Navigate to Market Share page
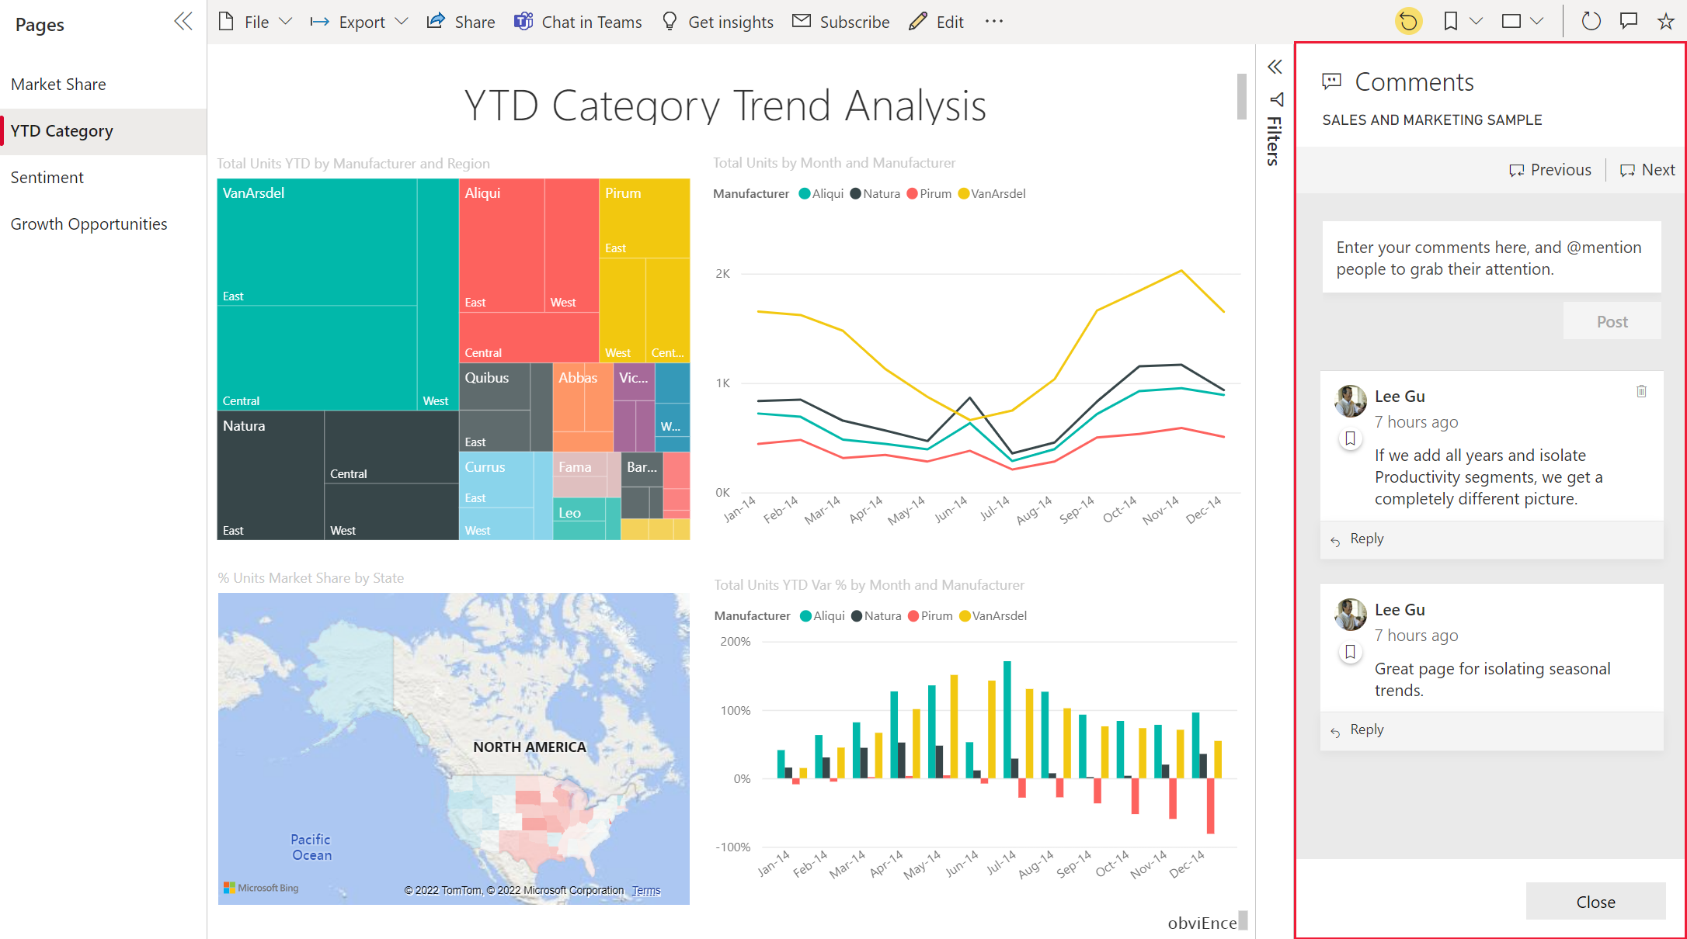1687x939 pixels. click(59, 85)
